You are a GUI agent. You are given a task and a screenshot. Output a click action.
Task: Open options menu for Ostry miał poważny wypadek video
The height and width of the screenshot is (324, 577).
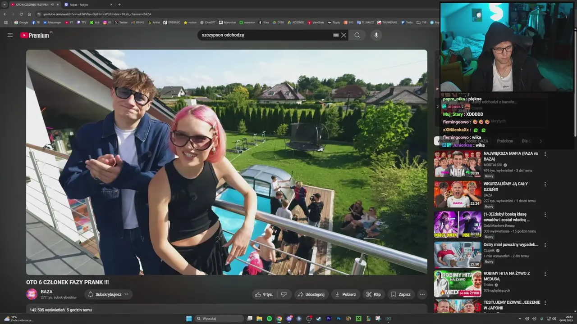pos(545,245)
